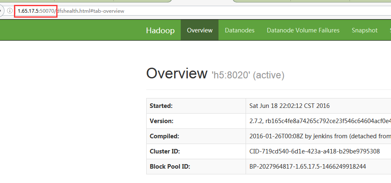391x183 pixels.
Task: Click the version value starting 2.7.2
Action: (x=320, y=121)
